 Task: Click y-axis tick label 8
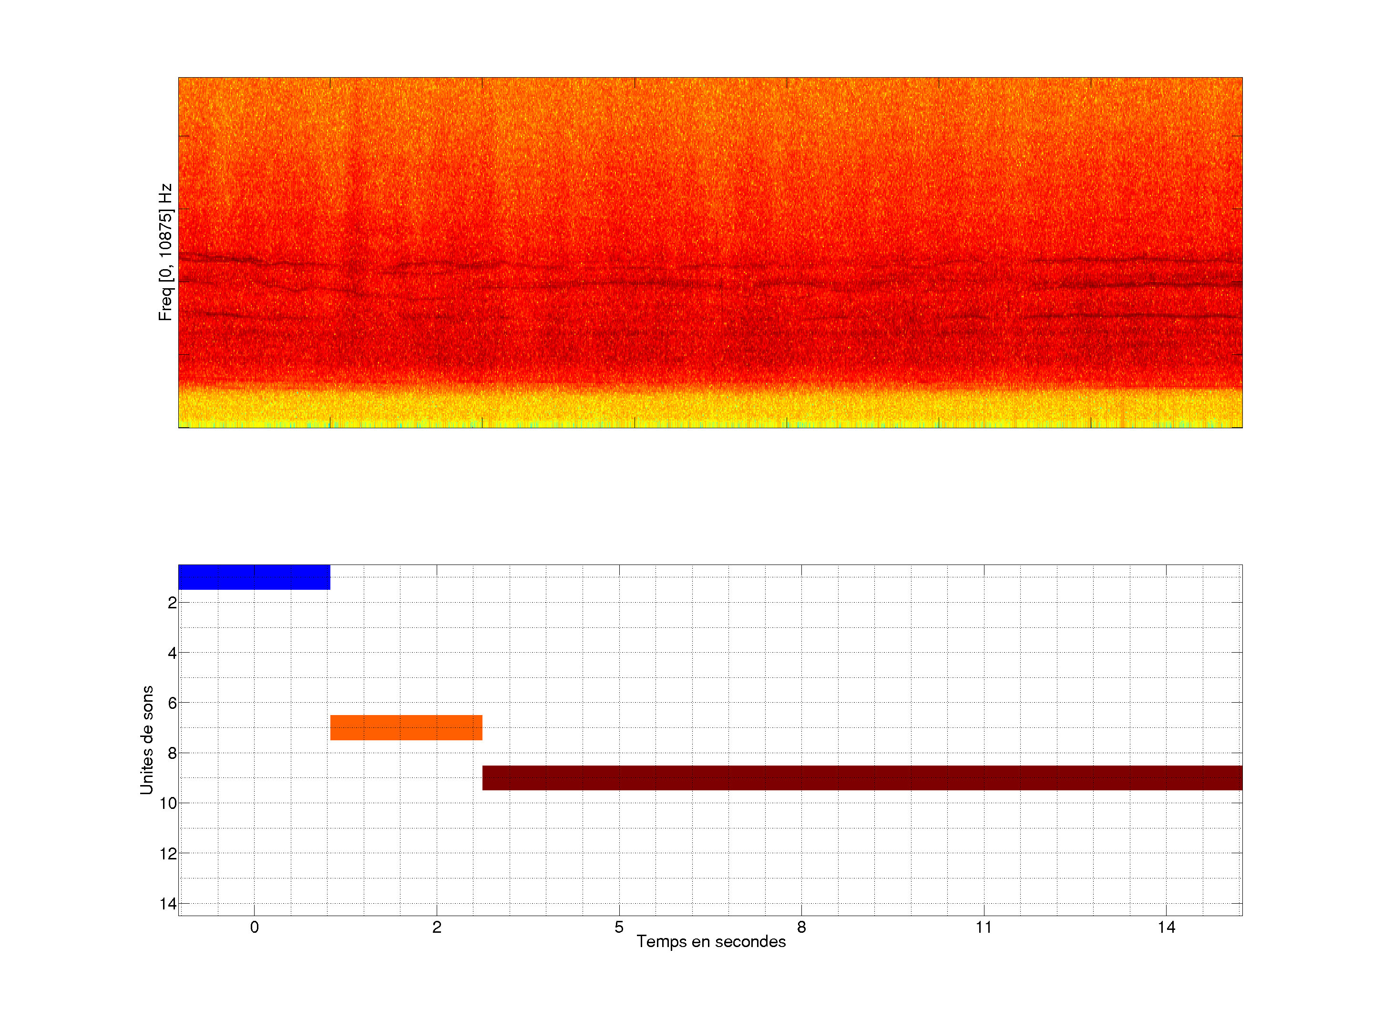pos(172,754)
